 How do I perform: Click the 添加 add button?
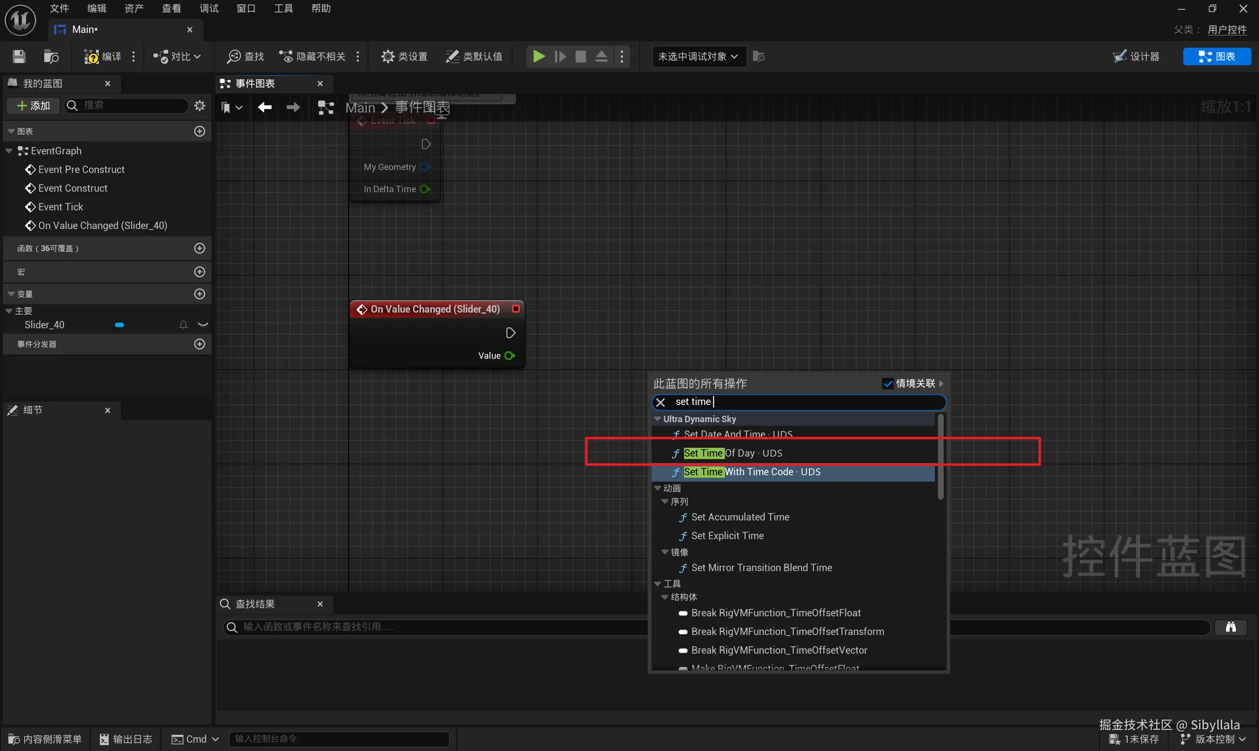click(x=33, y=105)
